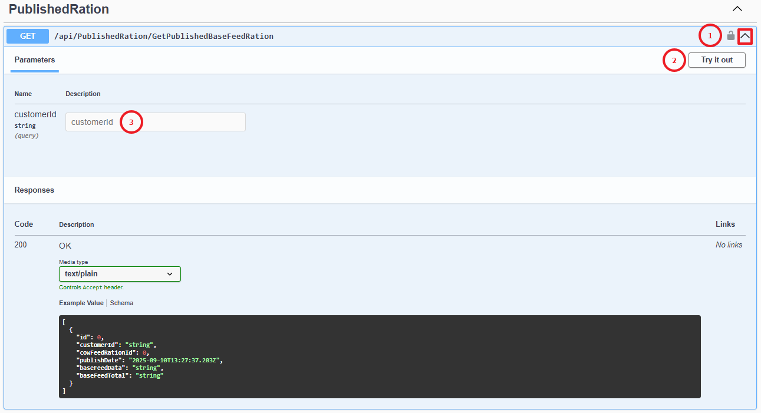The image size is (761, 413).
Task: Click the cowFeedRationId line in example JSON
Action: tap(112, 352)
